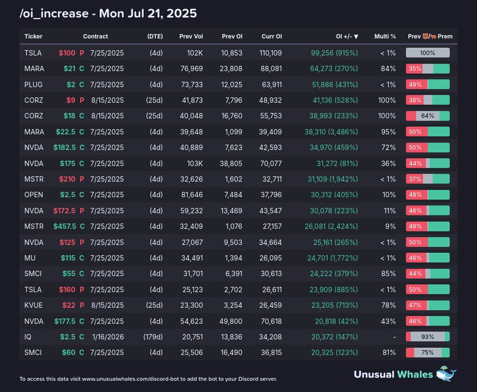The height and width of the screenshot is (392, 477).
Task: Click the Prev Vol column header
Action: pos(191,36)
